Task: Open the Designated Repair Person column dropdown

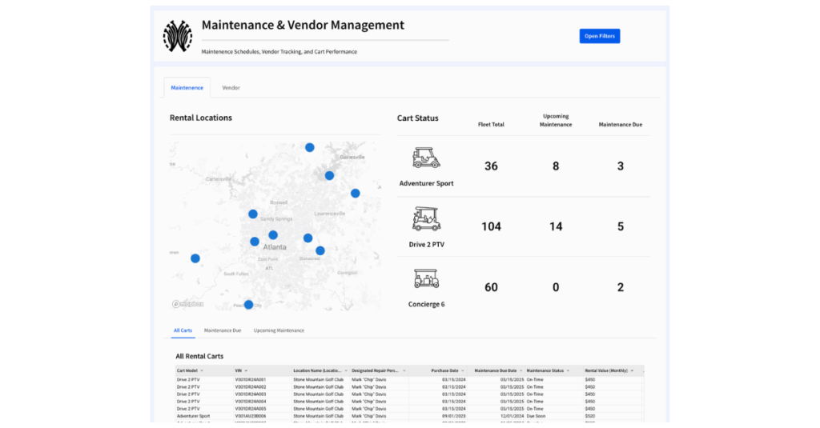Action: (404, 370)
